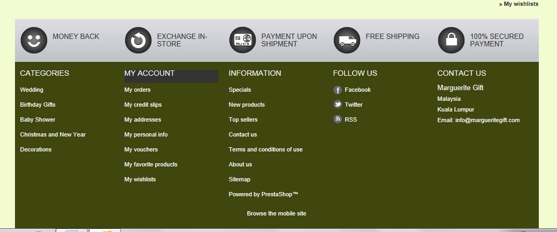The image size is (557, 232).
Task: Open the Specials page
Action: (x=240, y=90)
